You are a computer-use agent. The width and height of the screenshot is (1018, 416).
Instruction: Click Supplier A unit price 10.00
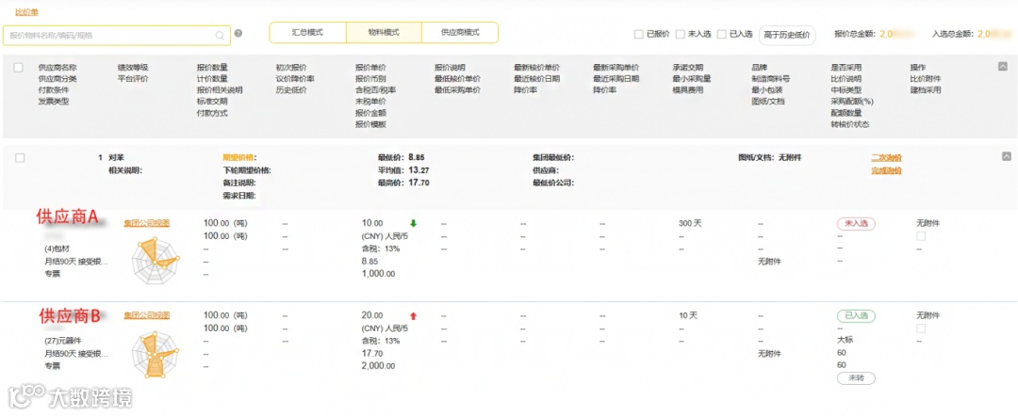point(372,224)
